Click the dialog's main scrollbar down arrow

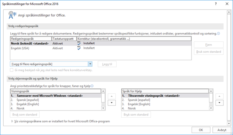point(229,124)
